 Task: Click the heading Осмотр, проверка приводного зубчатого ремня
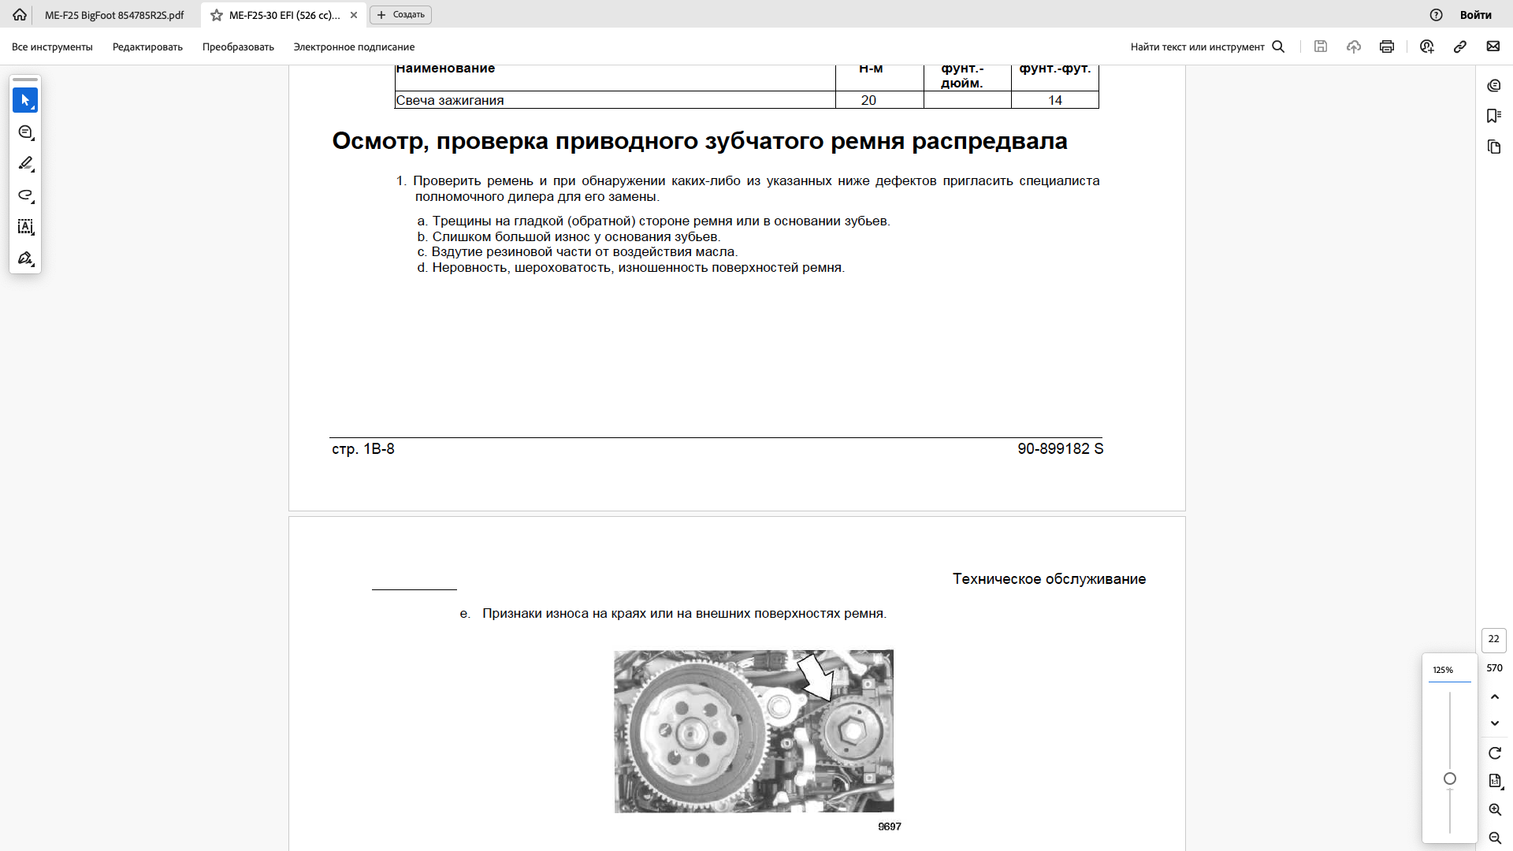(x=700, y=141)
